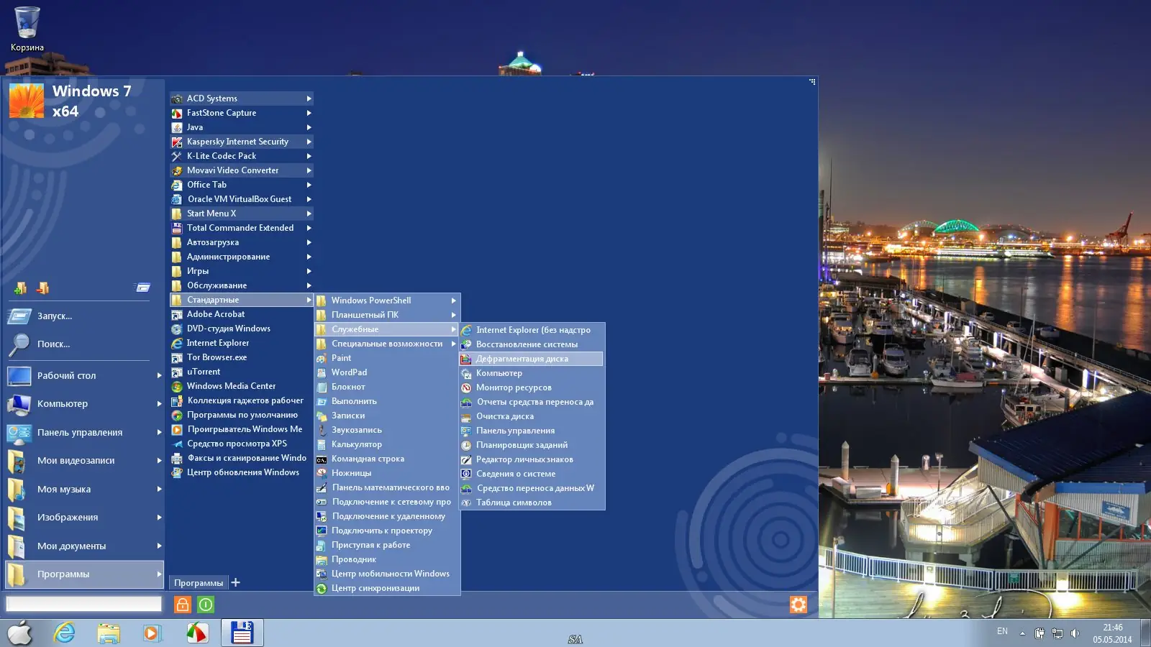Click the Очистка диска icon
The width and height of the screenshot is (1151, 647).
[466, 416]
